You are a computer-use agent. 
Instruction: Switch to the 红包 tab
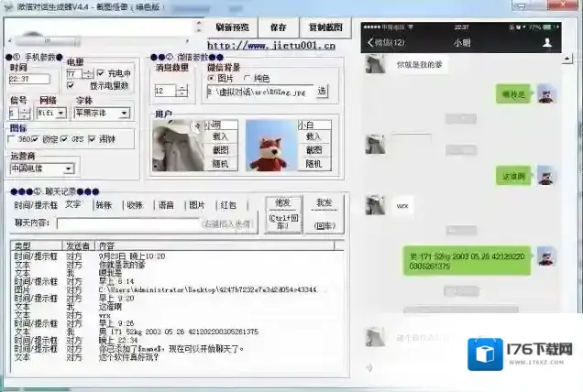point(228,205)
